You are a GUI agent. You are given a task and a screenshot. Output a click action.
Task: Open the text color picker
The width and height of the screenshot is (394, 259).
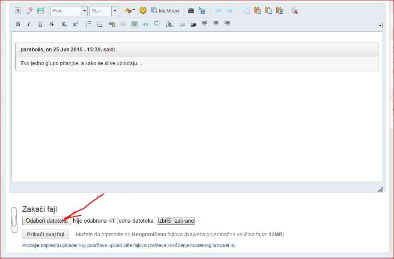pos(130,11)
